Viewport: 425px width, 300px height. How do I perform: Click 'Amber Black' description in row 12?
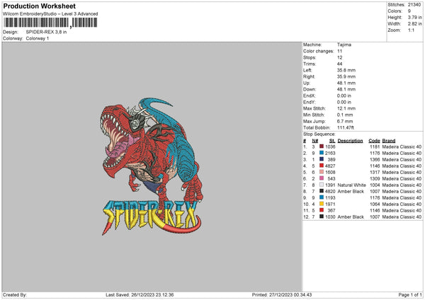pyautogui.click(x=351, y=217)
